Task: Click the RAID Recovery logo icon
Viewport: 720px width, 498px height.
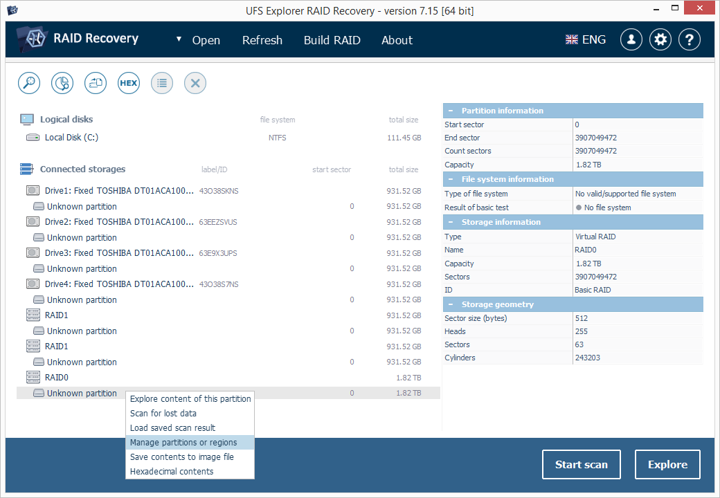Action: click(x=32, y=39)
